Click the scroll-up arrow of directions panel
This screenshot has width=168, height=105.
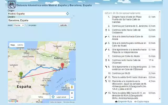coord(160,12)
